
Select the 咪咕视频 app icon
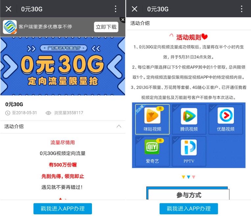pos(152,116)
